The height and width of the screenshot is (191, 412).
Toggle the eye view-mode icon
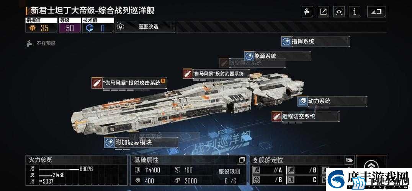pyautogui.click(x=339, y=12)
